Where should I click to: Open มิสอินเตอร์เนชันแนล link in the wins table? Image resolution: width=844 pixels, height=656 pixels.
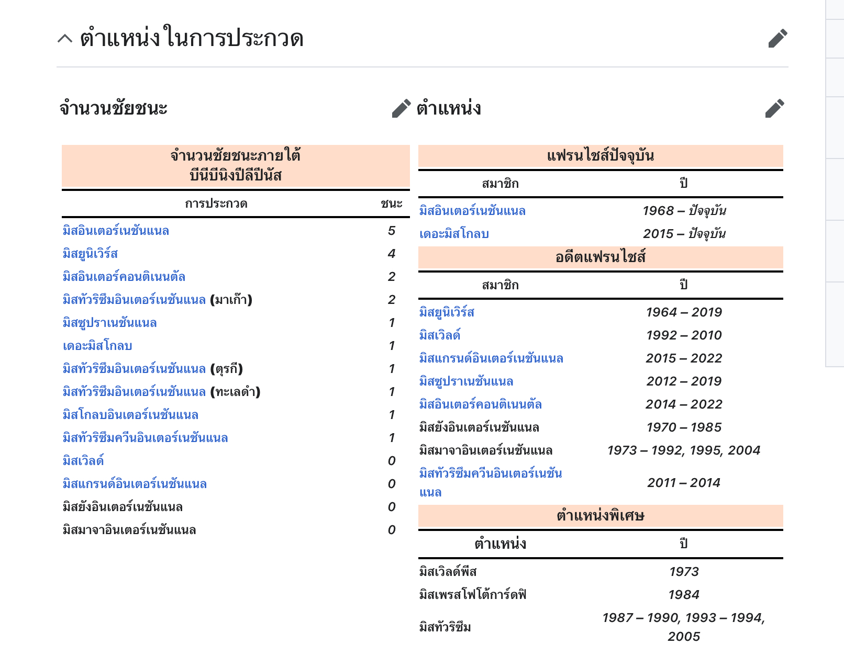click(116, 231)
